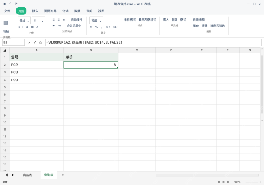Open the View (视图) tab
The image size is (264, 185).
point(101,11)
